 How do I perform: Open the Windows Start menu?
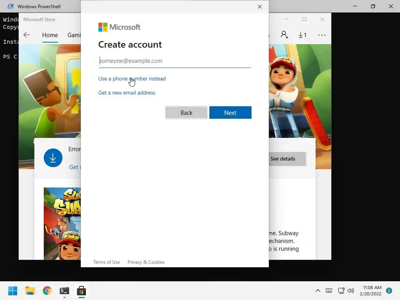tap(12, 291)
